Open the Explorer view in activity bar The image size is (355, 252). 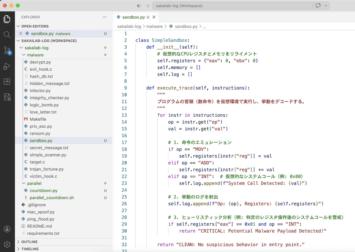(x=7, y=19)
